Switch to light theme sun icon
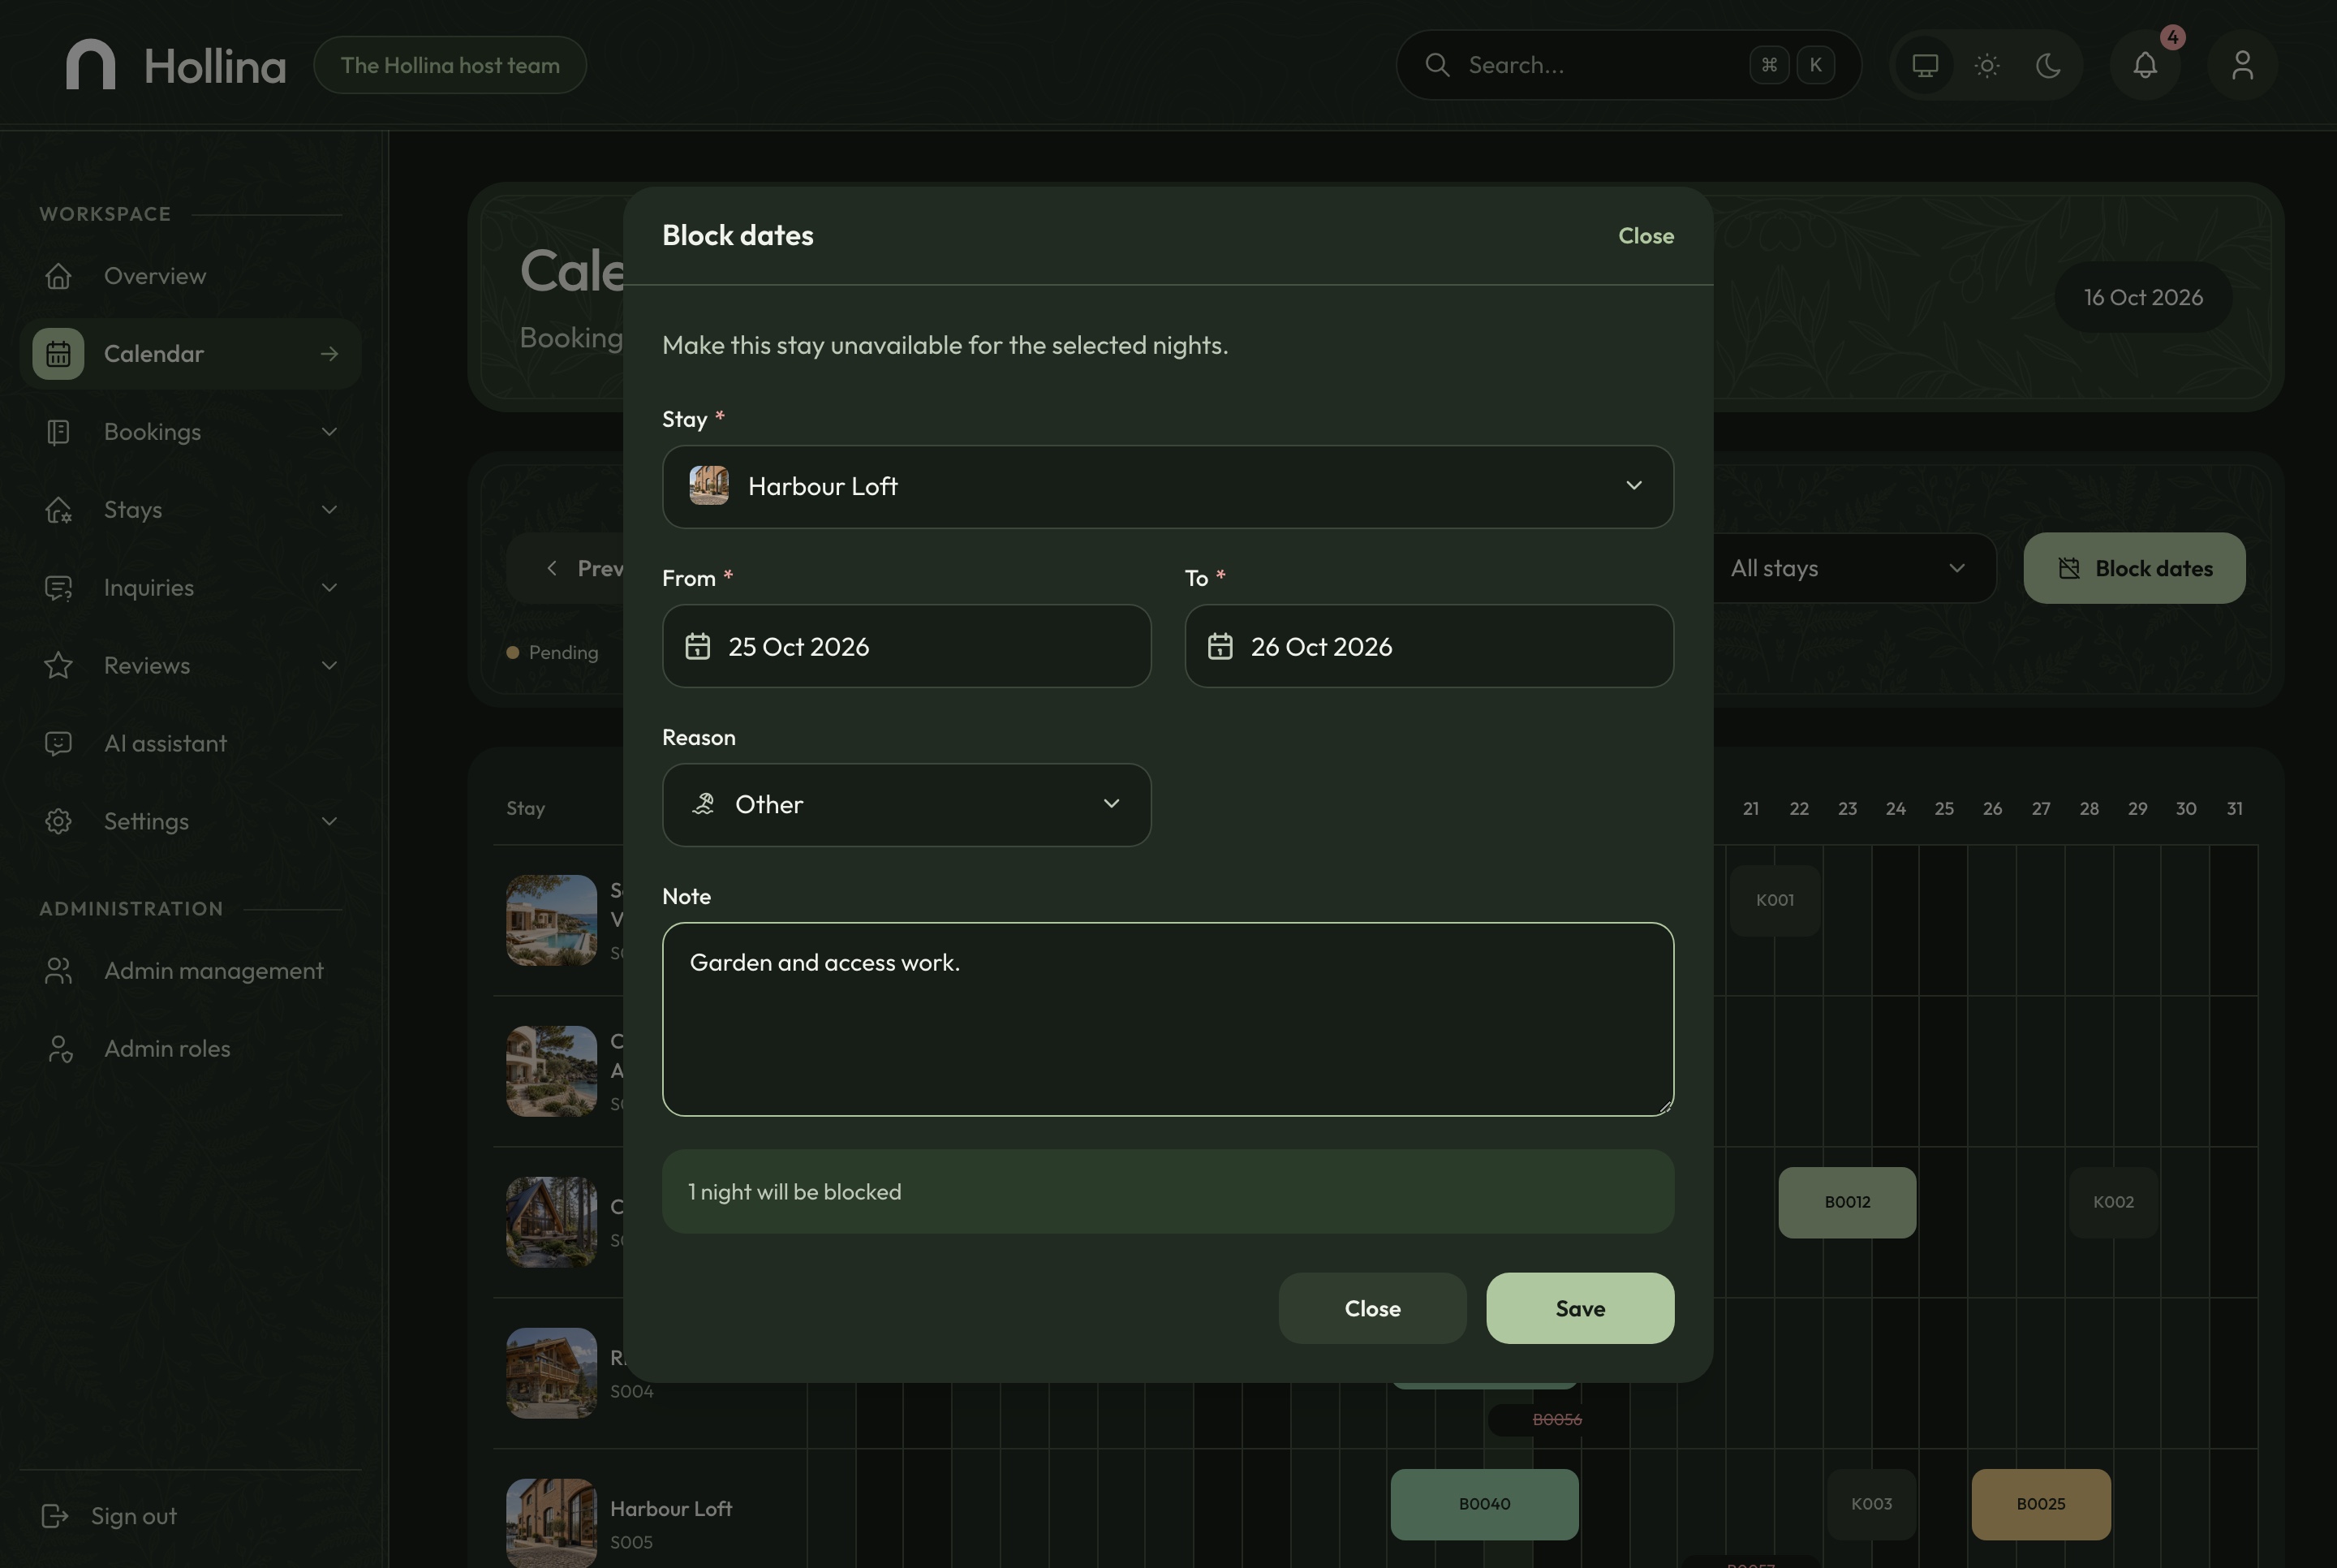This screenshot has height=1568, width=2337. click(1987, 65)
